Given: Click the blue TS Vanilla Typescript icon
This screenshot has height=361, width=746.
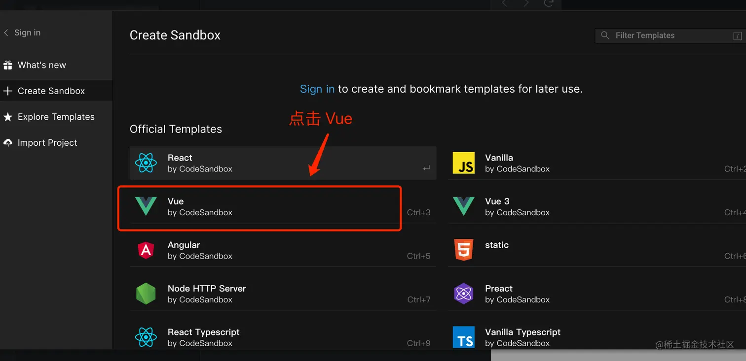Looking at the screenshot, I should tap(463, 337).
